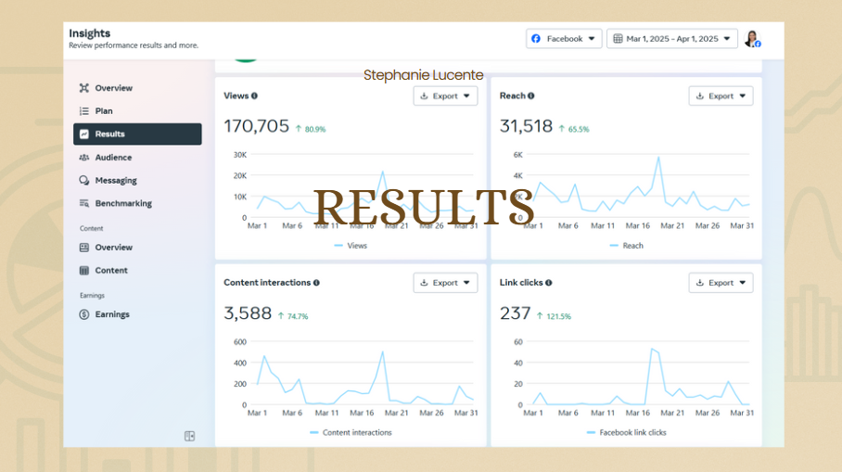The image size is (842, 472).
Task: Open Export dropdown for Link clicks
Action: coord(721,283)
